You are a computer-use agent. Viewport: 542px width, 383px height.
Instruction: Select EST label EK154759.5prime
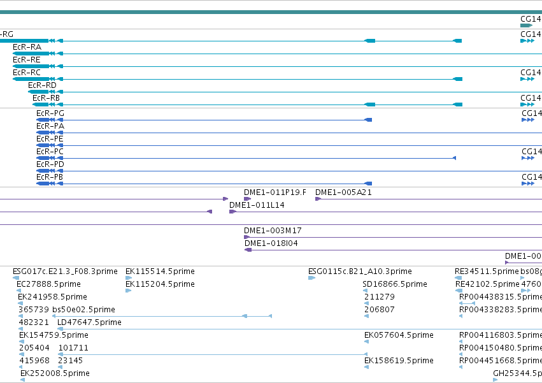(x=54, y=335)
